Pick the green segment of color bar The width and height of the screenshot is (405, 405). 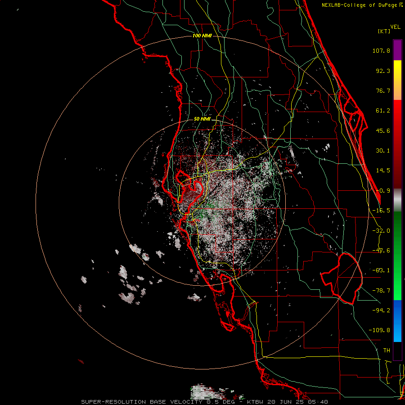pyautogui.click(x=397, y=256)
